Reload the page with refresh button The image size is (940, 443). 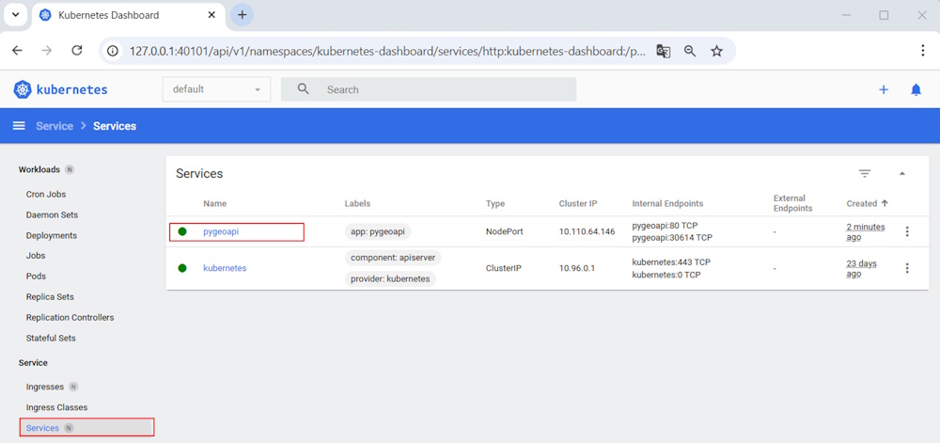point(77,51)
